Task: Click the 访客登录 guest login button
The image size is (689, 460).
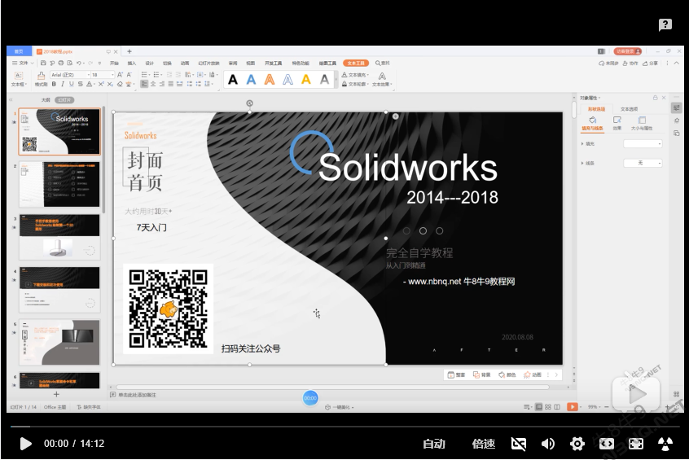Action: click(628, 51)
